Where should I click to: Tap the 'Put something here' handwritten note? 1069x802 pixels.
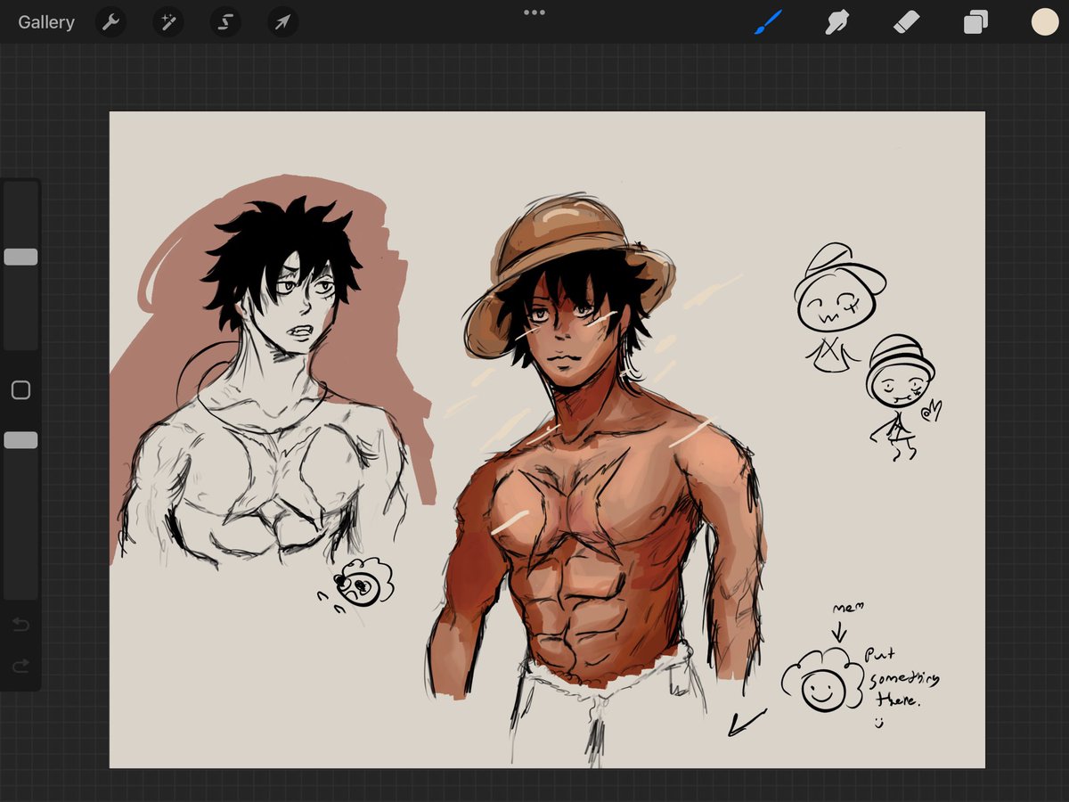click(x=902, y=680)
